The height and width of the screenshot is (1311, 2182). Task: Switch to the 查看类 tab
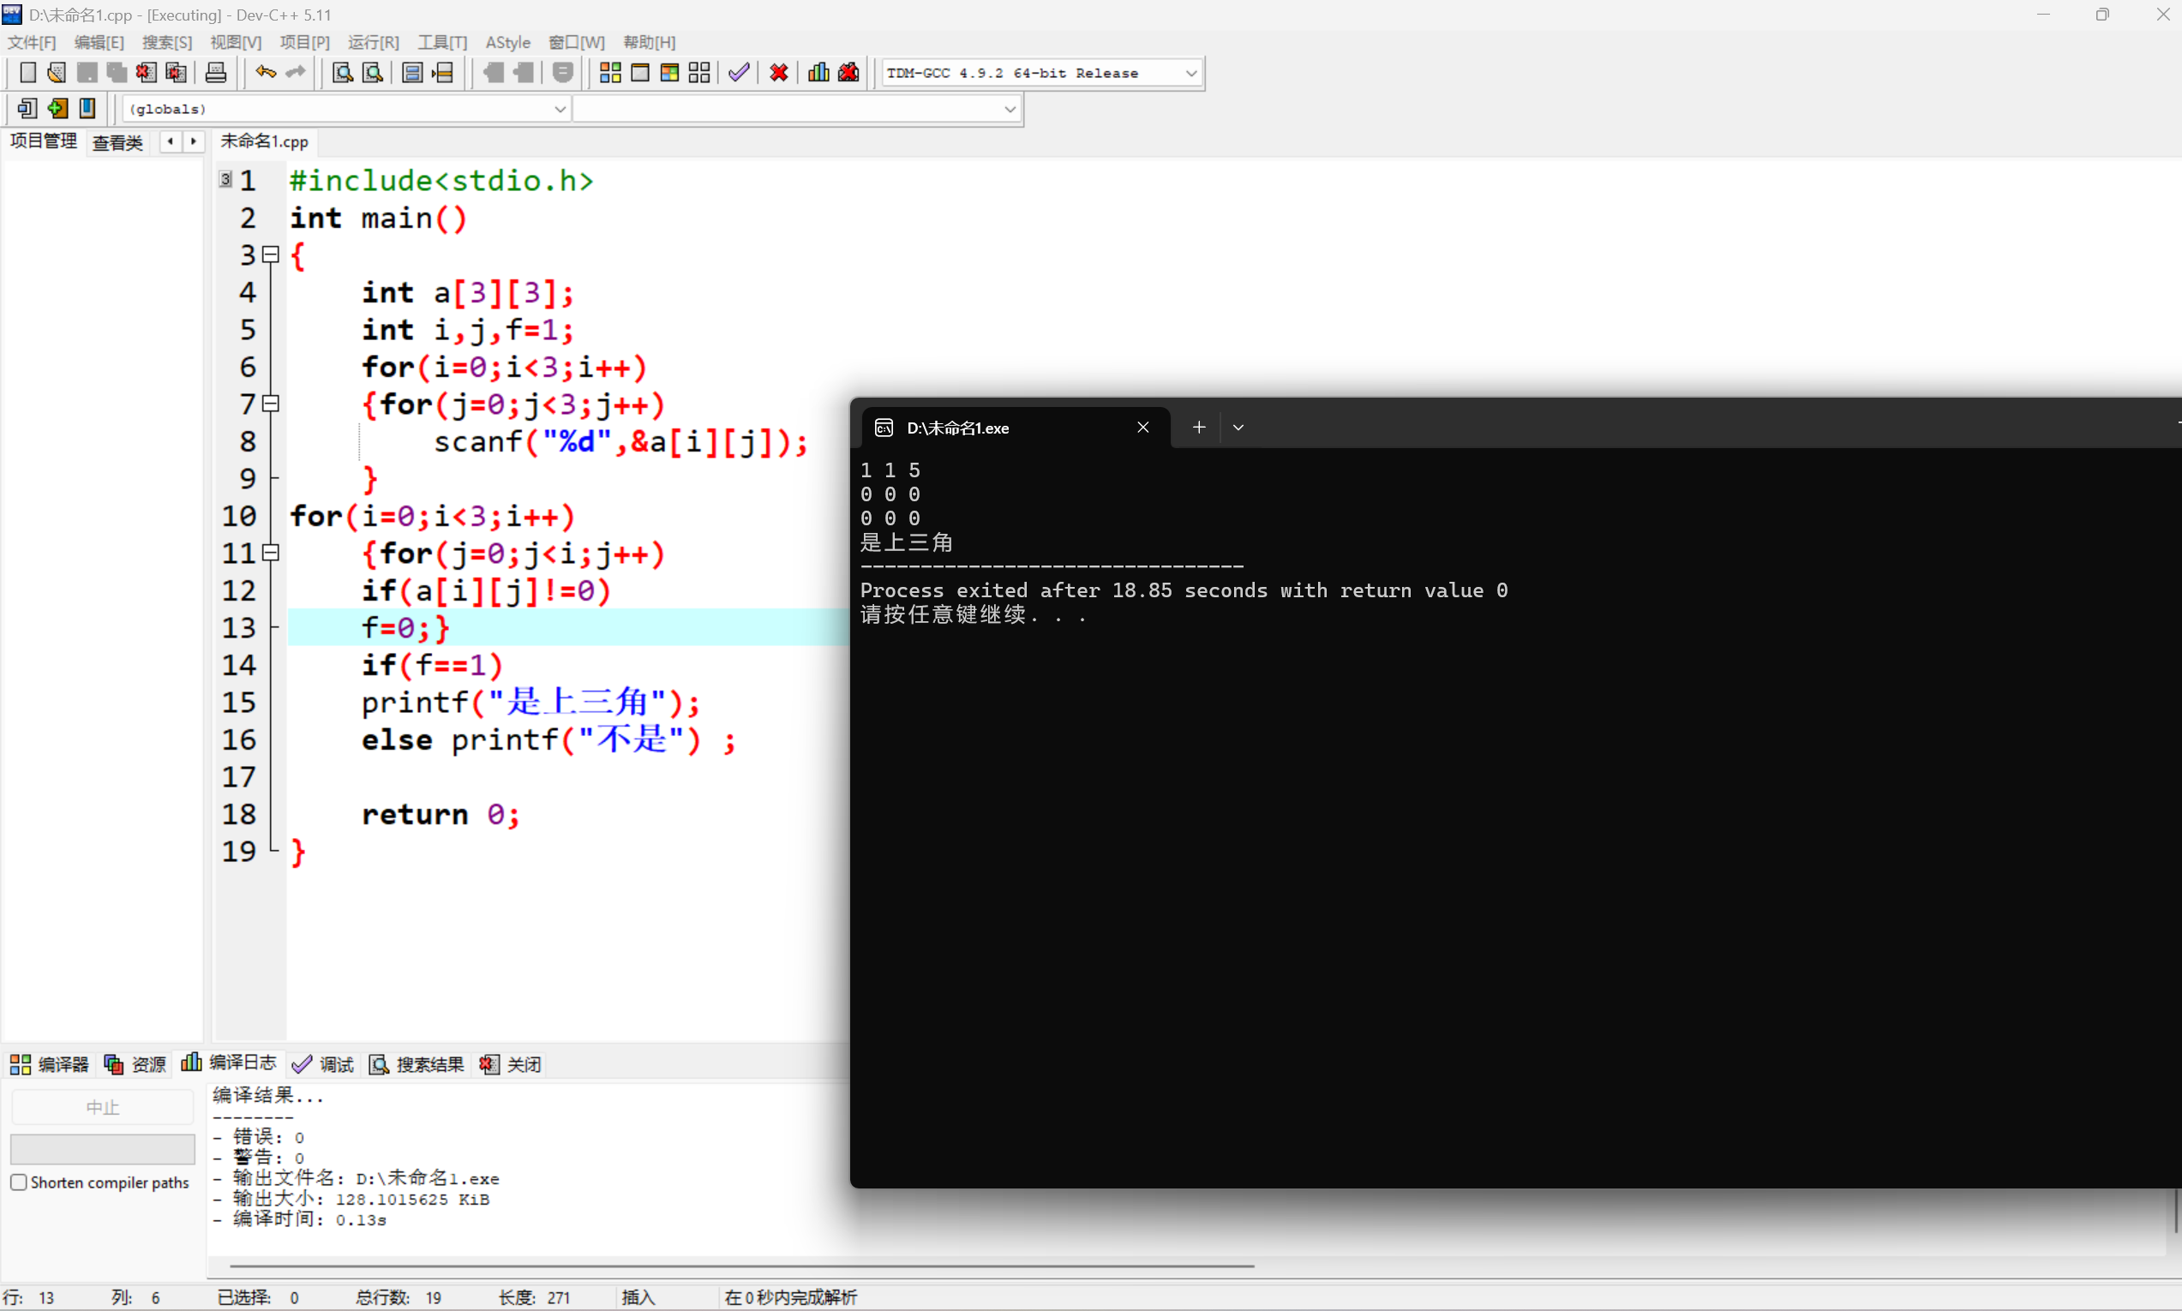click(x=117, y=142)
